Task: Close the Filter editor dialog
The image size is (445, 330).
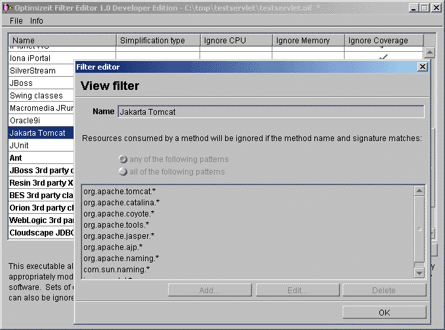Action: (422, 67)
